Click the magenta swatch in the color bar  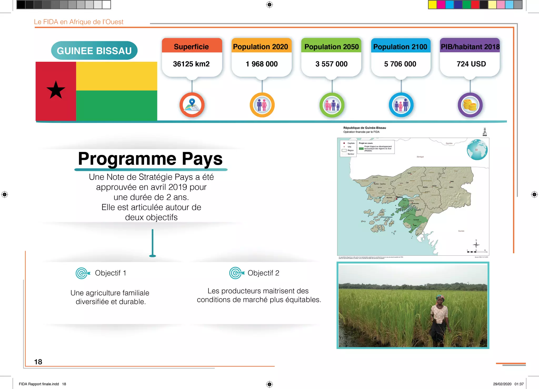441,5
